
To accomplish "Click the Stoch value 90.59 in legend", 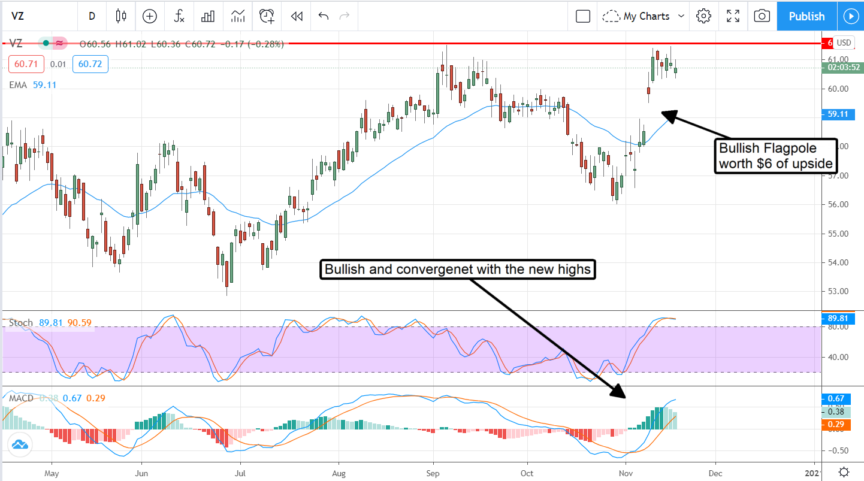I will (x=79, y=323).
